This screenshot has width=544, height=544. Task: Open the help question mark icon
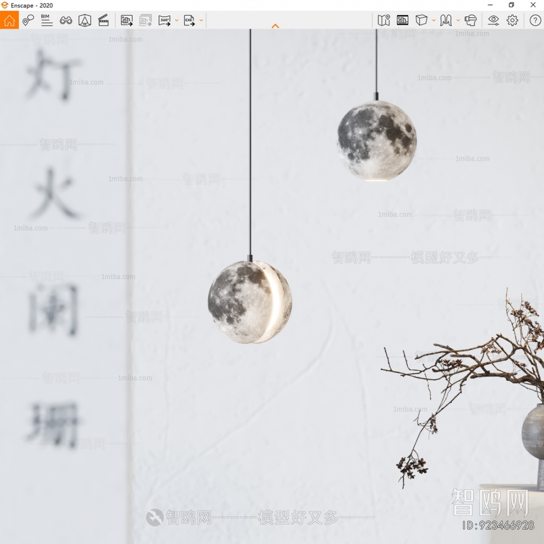point(535,20)
